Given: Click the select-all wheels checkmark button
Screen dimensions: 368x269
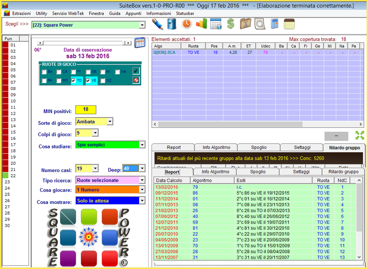Looking at the screenshot, I should tap(136, 71).
